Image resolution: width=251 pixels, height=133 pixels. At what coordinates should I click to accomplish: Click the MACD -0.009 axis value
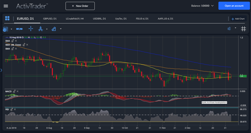243,105
